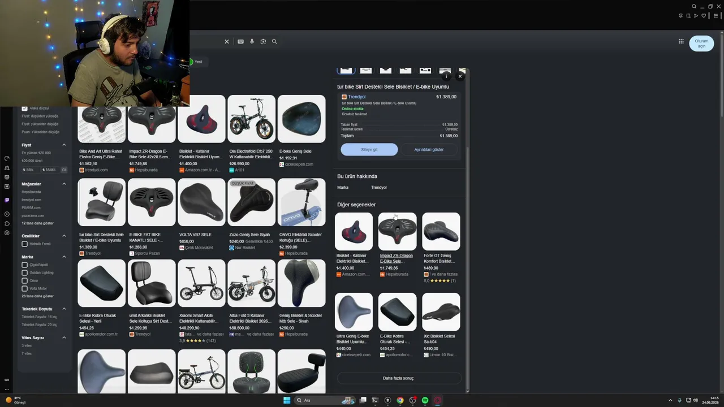Filter by store PttAVM.com
724x407 pixels.
tap(31, 207)
